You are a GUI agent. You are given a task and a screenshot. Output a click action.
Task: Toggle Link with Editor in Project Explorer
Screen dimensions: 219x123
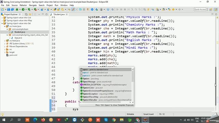tap(30, 14)
